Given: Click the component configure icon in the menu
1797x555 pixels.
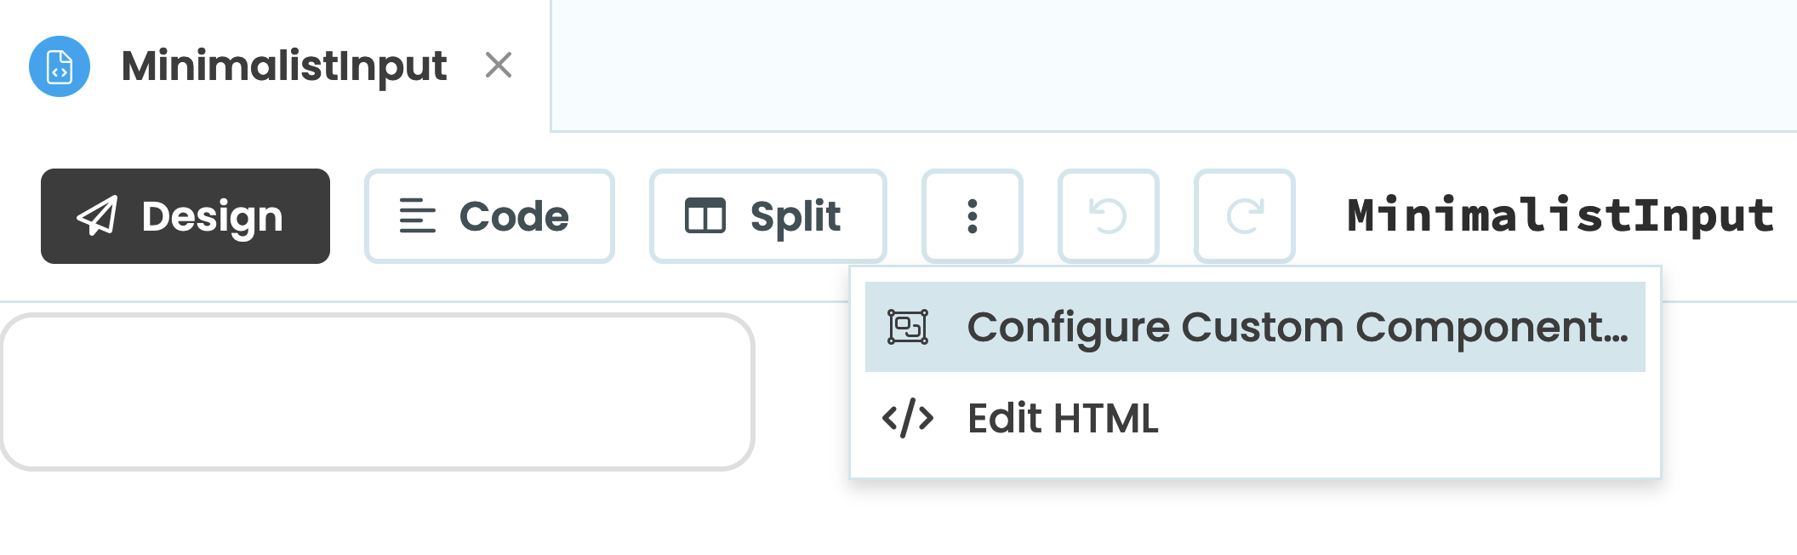Looking at the screenshot, I should [x=907, y=326].
